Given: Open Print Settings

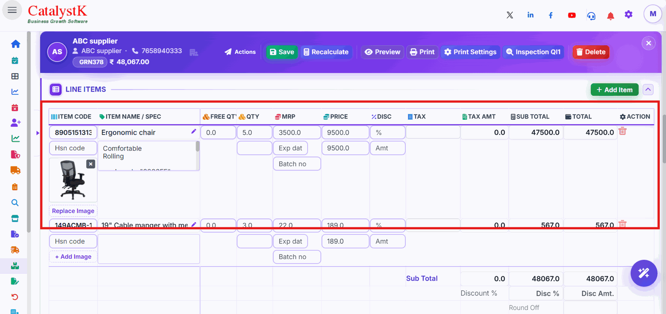Looking at the screenshot, I should click(470, 52).
